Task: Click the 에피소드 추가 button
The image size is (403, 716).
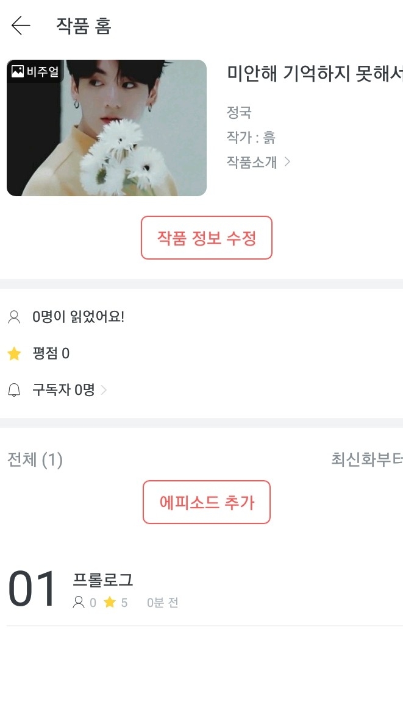Action: (207, 502)
